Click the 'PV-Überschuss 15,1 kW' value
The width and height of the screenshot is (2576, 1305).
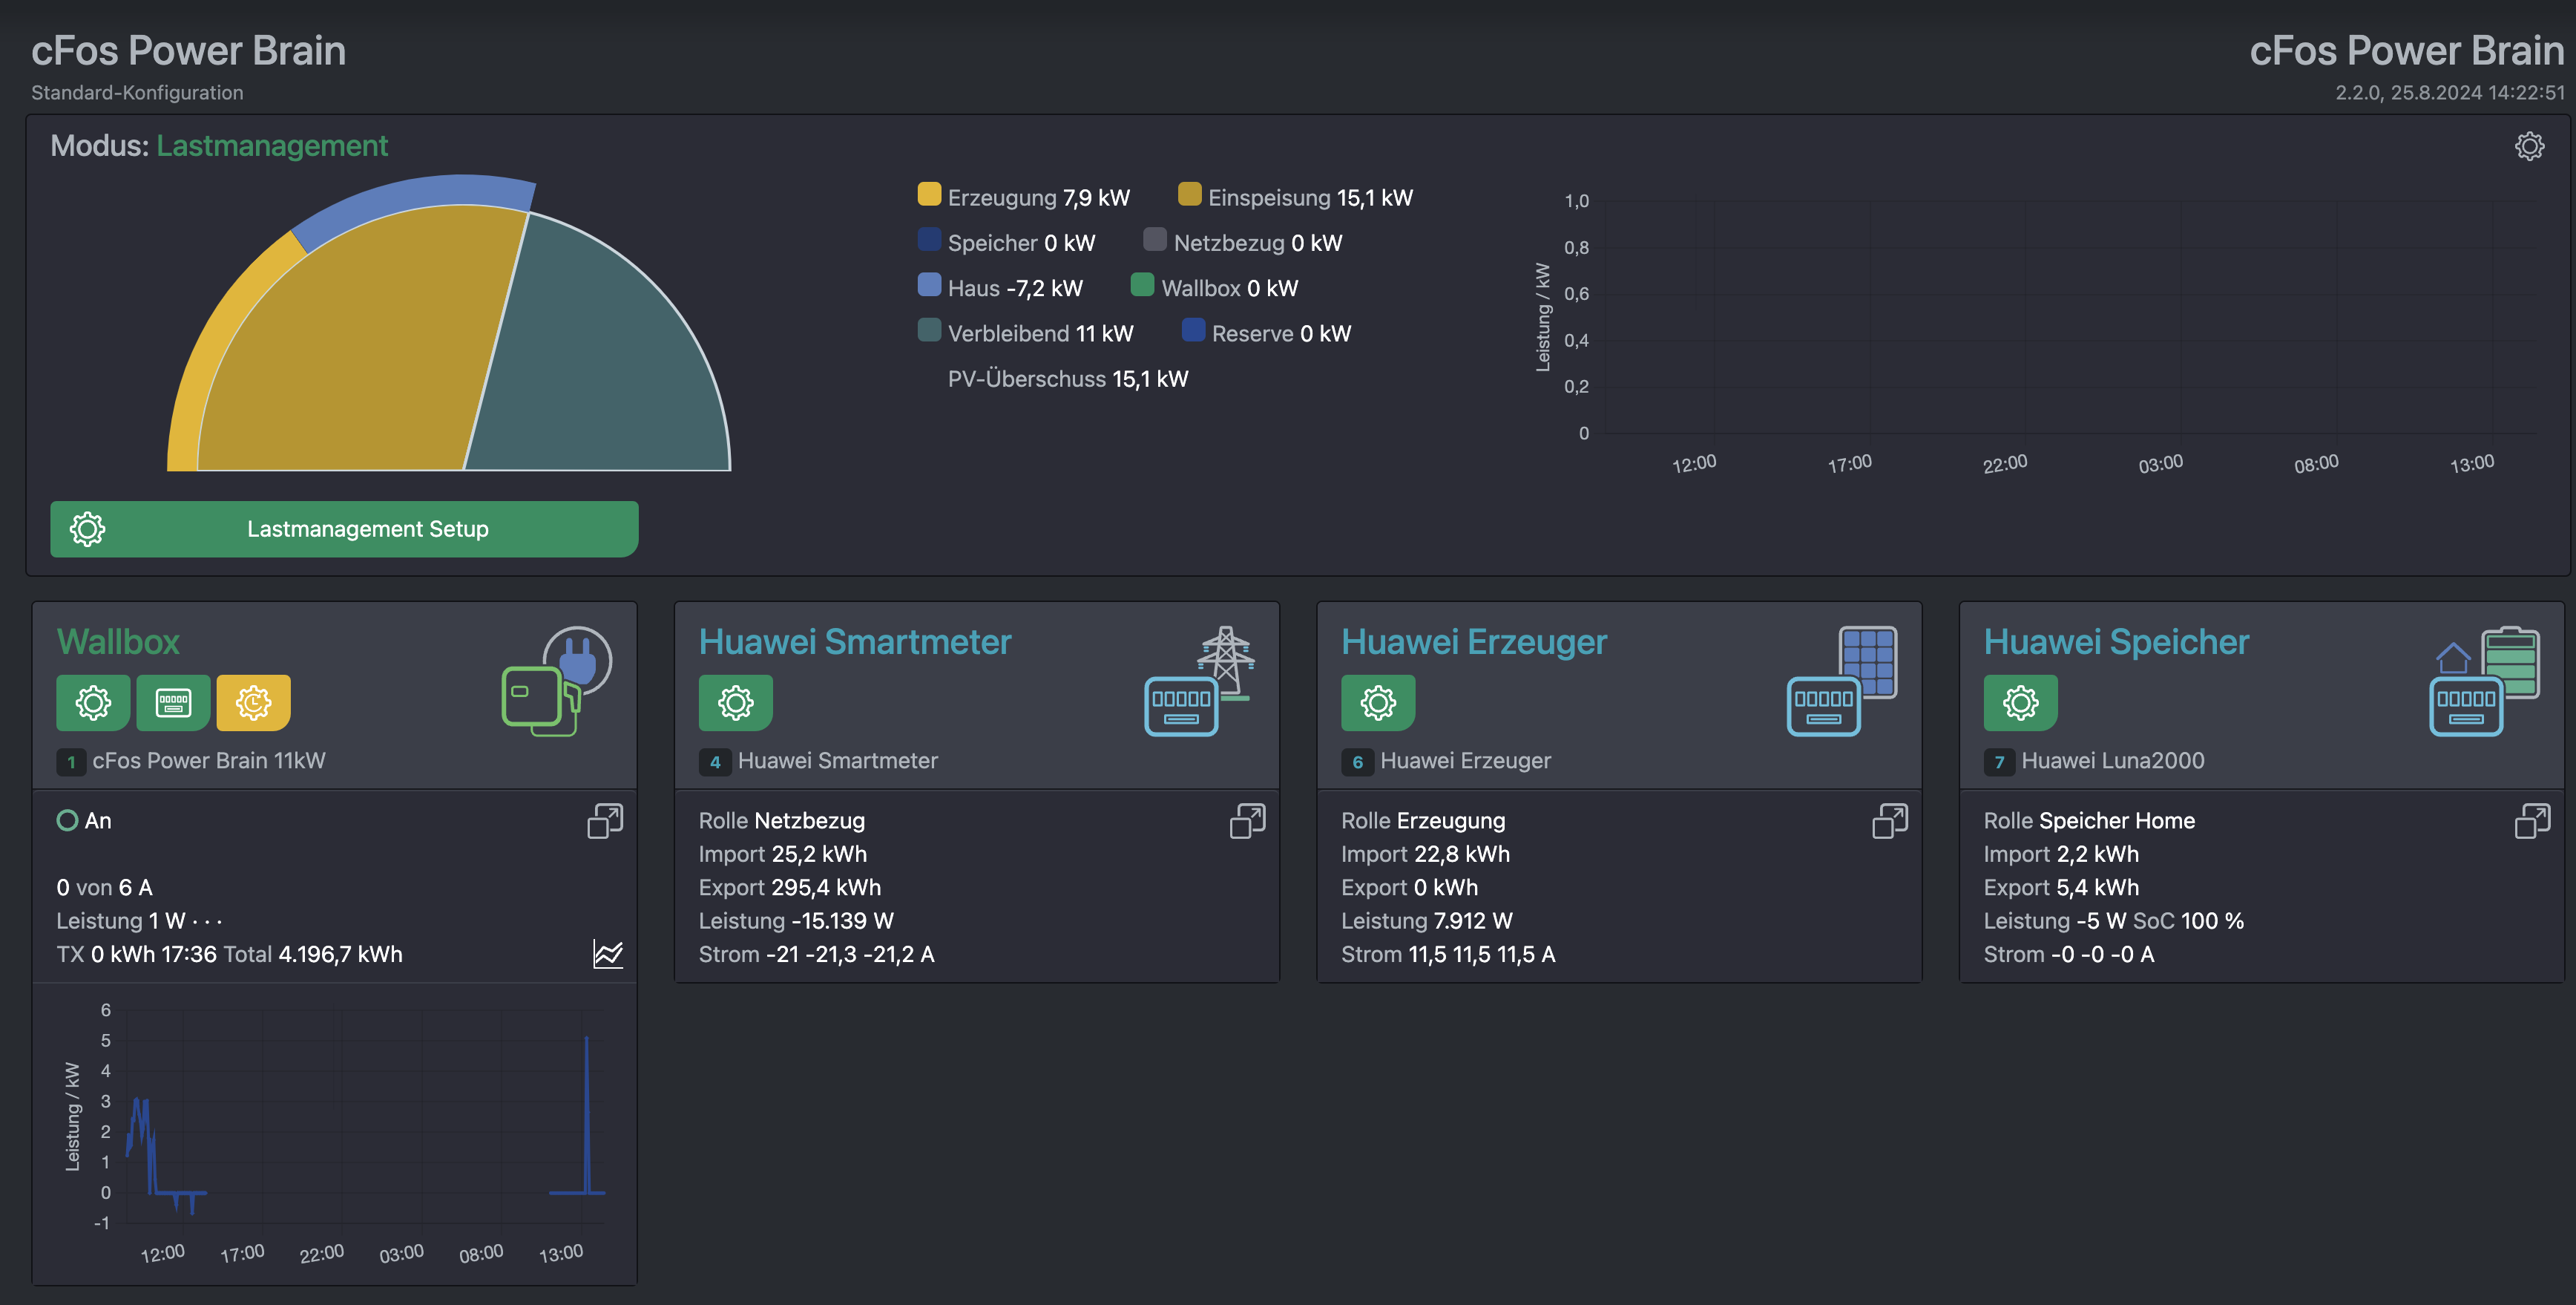click(x=1068, y=379)
